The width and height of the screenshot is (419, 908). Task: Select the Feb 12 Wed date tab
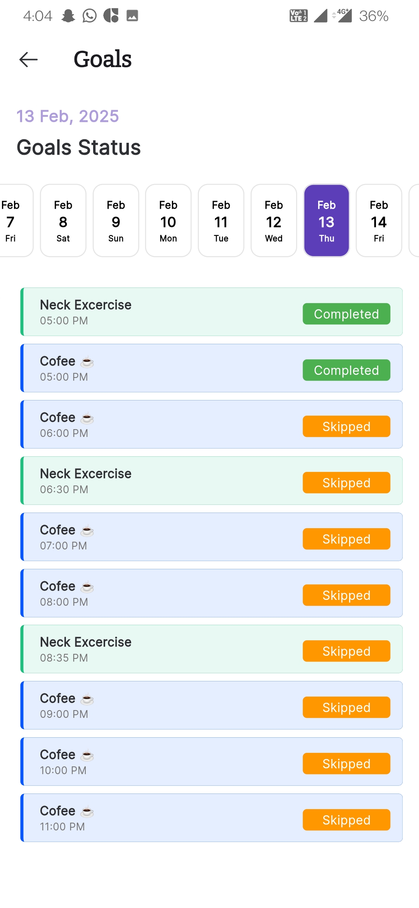[274, 220]
